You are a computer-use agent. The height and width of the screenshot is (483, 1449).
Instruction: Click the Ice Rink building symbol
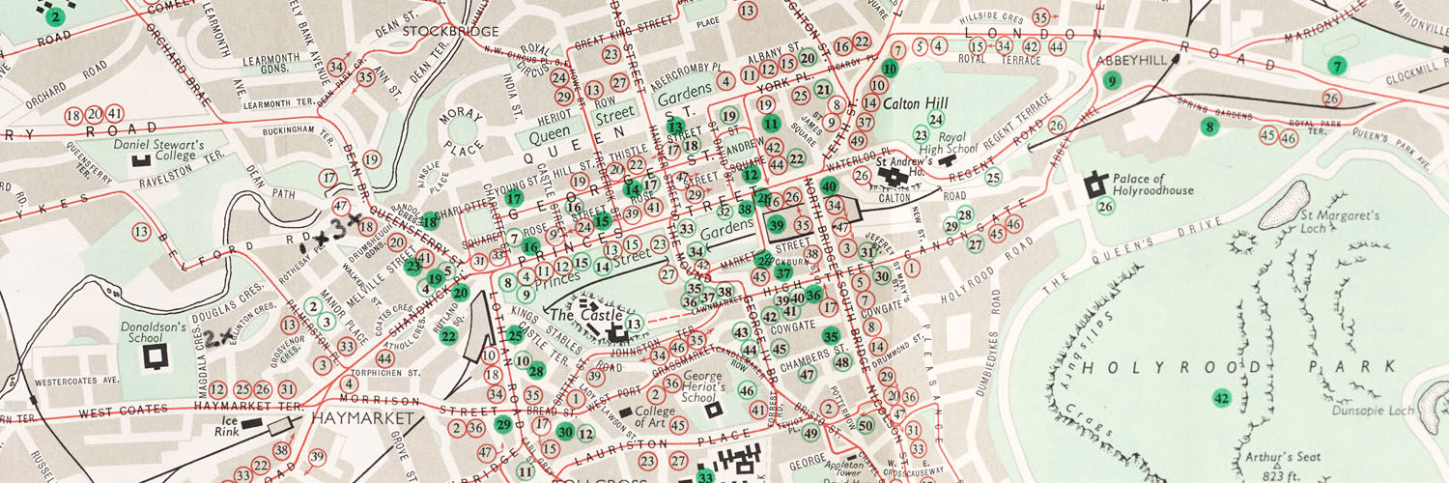[x=253, y=423]
